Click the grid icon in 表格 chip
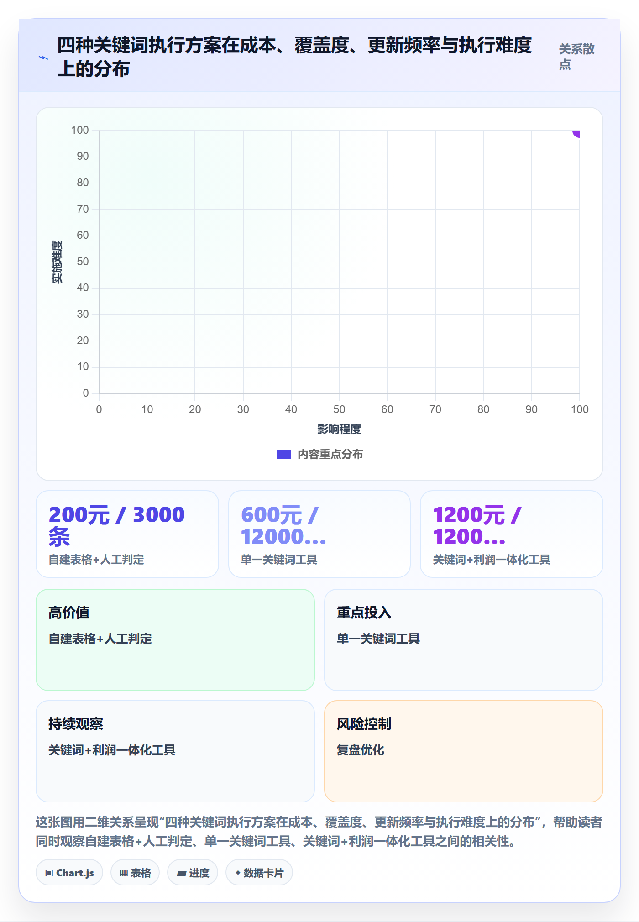Viewport: 639px width, 922px height. click(124, 873)
